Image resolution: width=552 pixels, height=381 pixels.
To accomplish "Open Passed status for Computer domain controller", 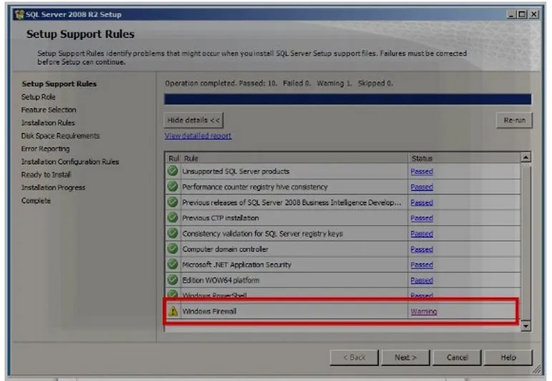I will pyautogui.click(x=422, y=249).
